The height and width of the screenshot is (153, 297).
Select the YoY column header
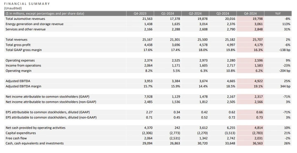tap(278, 14)
